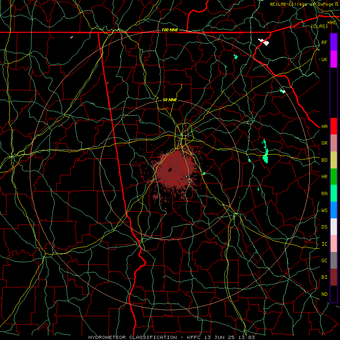Click the GC legend label
Image resolution: width=340 pixels, height=340 pixels.
pyautogui.click(x=324, y=261)
